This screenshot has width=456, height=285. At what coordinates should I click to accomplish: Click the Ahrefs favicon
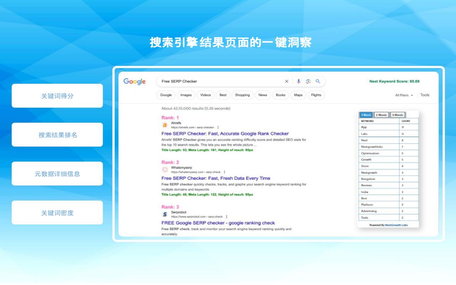click(x=165, y=125)
